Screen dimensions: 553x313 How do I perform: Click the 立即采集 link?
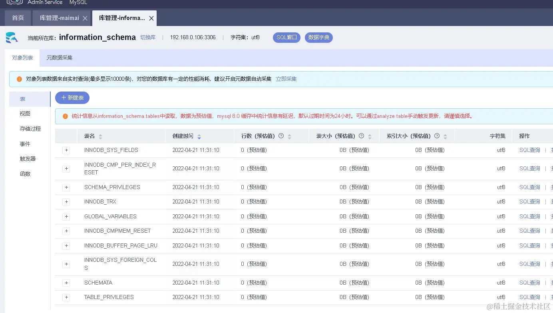tap(286, 79)
